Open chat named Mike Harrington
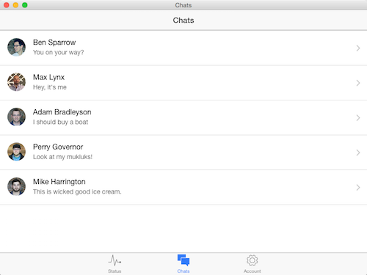The image size is (367, 275). click(59, 182)
